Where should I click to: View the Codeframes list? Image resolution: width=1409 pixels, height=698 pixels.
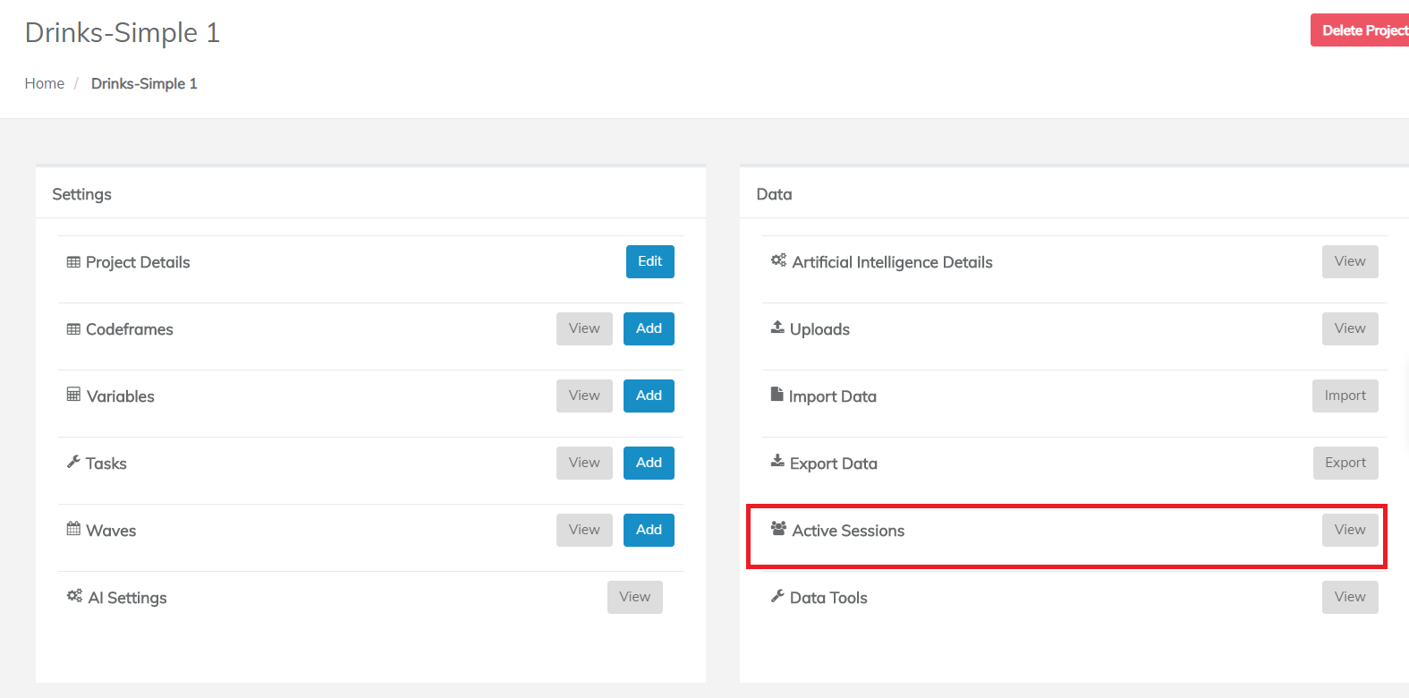click(x=584, y=328)
